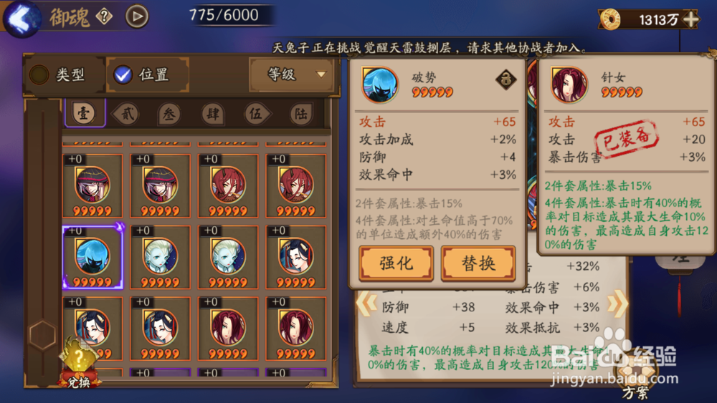Click the 强化 enhance button
The height and width of the screenshot is (403, 717).
point(396,263)
